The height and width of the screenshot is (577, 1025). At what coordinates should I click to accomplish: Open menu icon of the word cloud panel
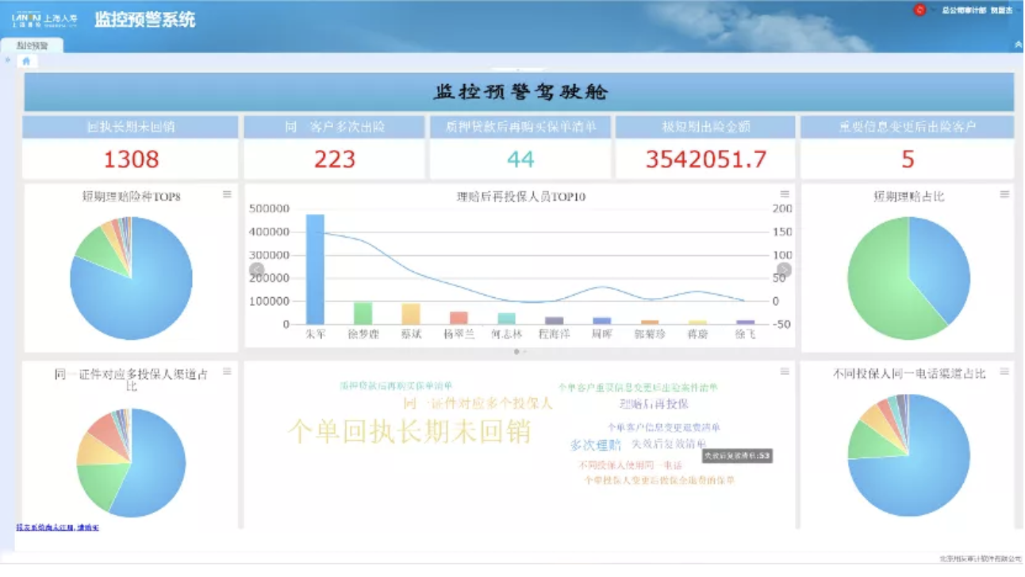[785, 371]
